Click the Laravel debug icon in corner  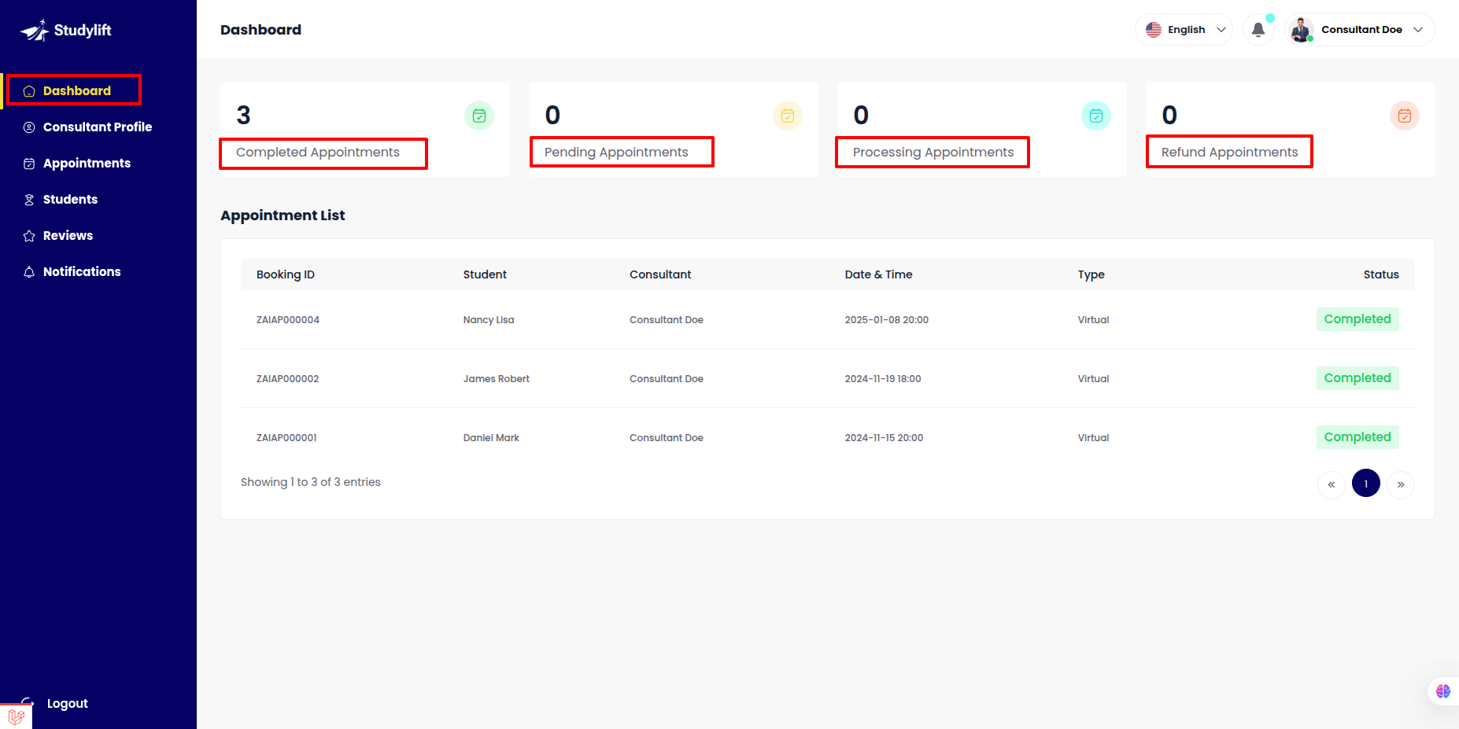pyautogui.click(x=16, y=716)
